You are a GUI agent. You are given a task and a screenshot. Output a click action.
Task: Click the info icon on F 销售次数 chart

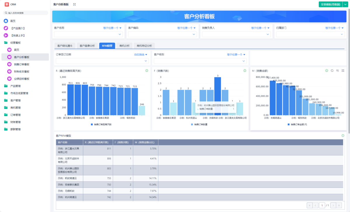click(x=245, y=71)
